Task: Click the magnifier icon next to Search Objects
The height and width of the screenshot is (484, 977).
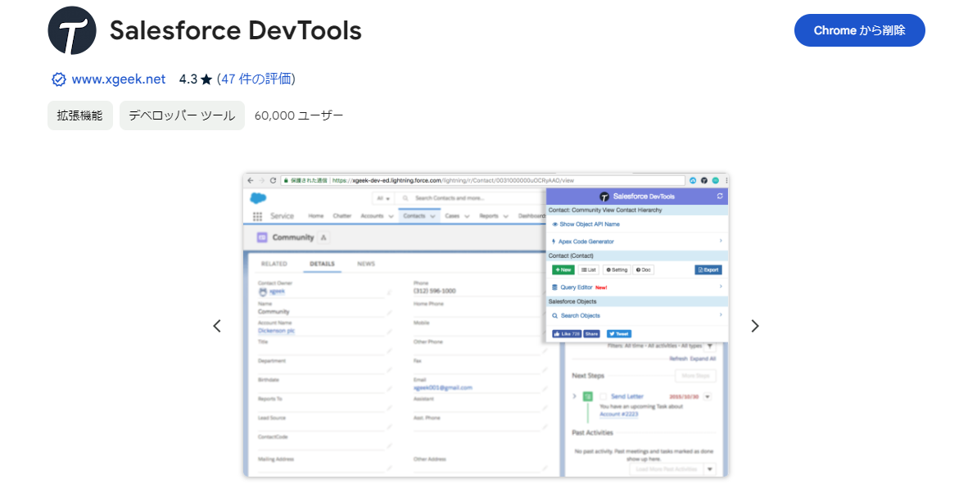Action: pos(555,315)
